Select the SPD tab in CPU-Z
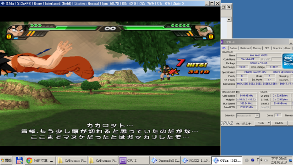Screen dimensions: 293x165 [x=267, y=48]
